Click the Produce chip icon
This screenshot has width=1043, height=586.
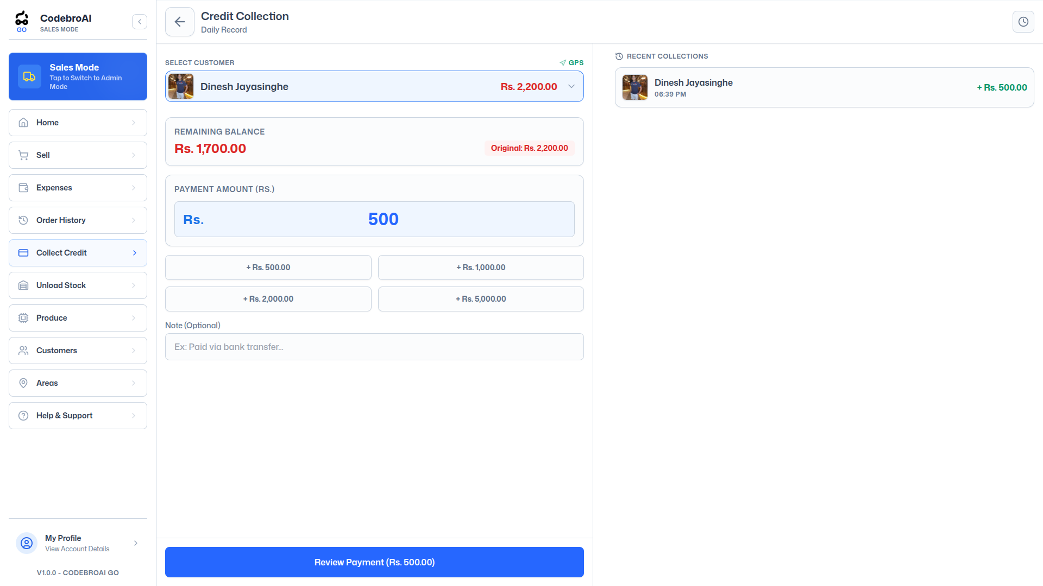[23, 318]
